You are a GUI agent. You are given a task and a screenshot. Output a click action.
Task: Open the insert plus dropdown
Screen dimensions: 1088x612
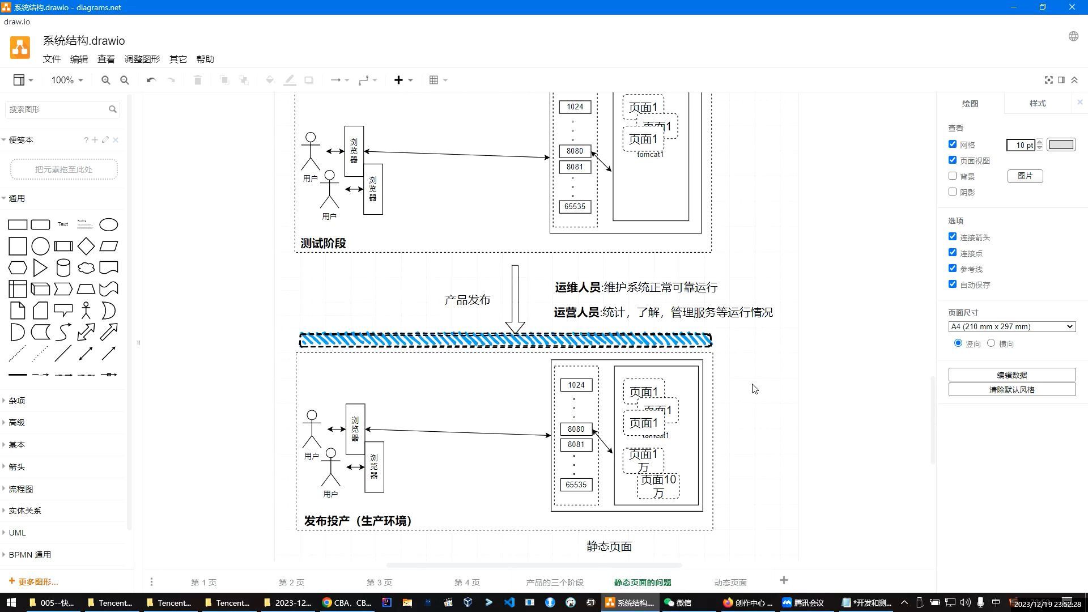coord(403,80)
